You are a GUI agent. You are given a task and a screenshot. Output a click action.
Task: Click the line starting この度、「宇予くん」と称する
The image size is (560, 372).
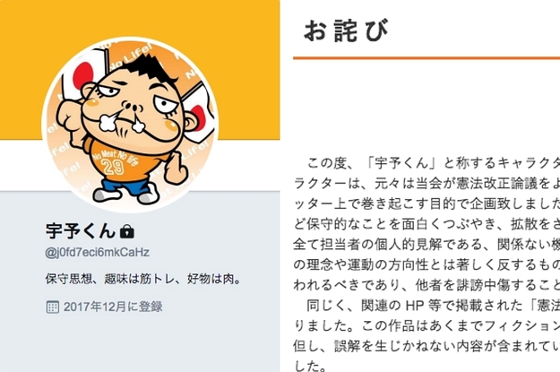coord(433,163)
